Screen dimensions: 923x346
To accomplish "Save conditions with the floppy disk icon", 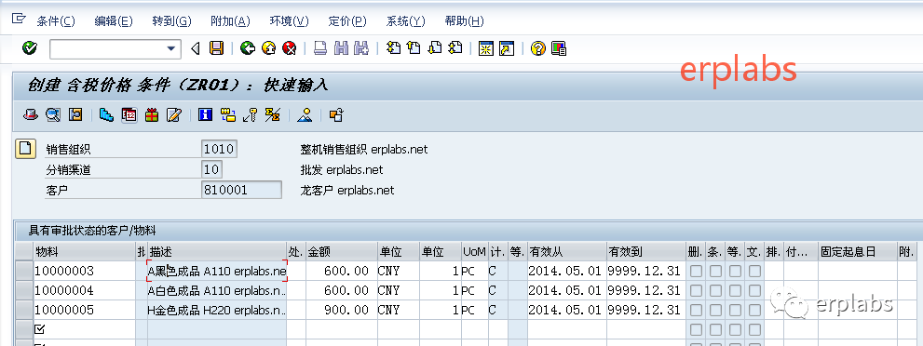I will [217, 48].
